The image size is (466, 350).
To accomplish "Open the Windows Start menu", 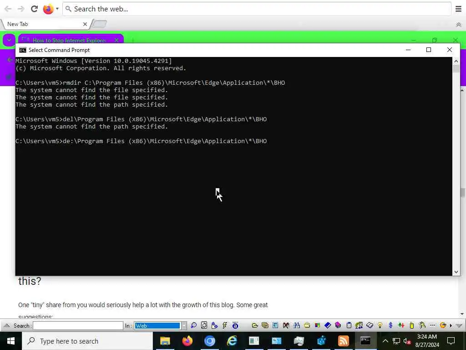I will pos(11,341).
